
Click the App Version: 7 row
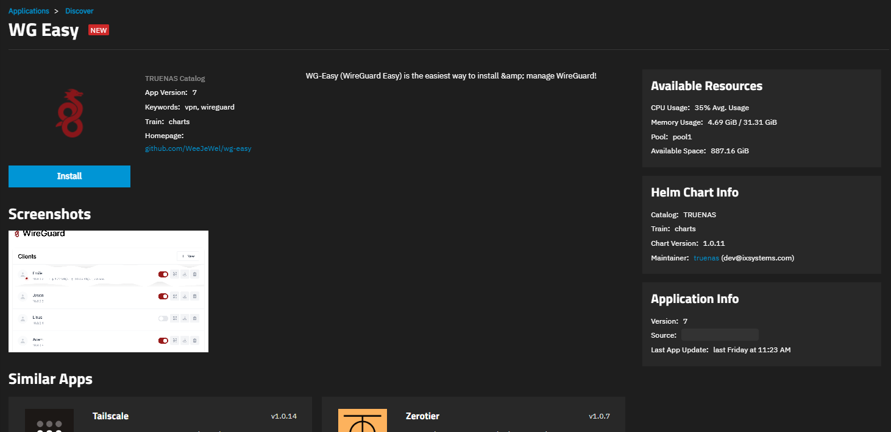click(x=171, y=92)
